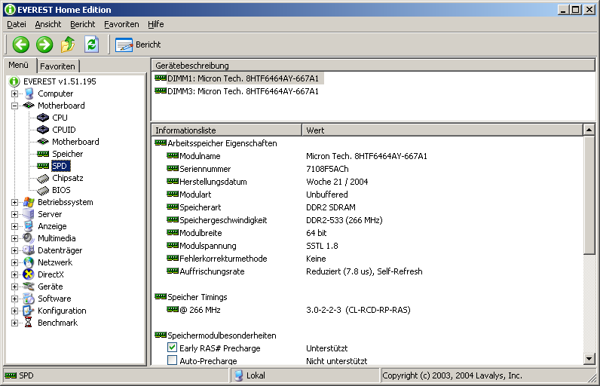
Task: Click the @ 266 MHz timings row
Action: pos(367,310)
